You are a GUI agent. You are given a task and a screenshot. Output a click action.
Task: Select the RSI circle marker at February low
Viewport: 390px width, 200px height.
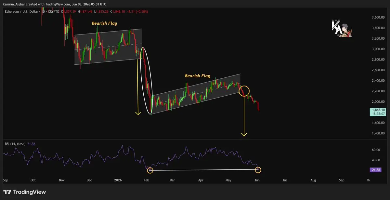tap(150, 170)
